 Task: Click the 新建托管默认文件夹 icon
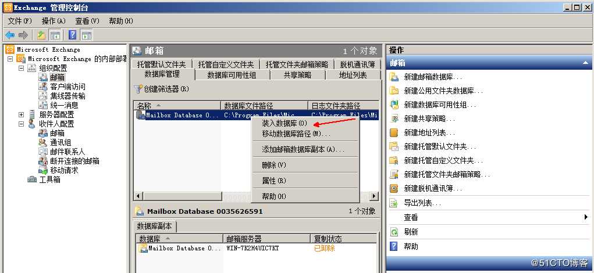(394, 146)
